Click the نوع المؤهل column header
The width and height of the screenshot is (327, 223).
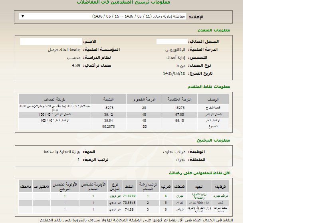pos(115,187)
